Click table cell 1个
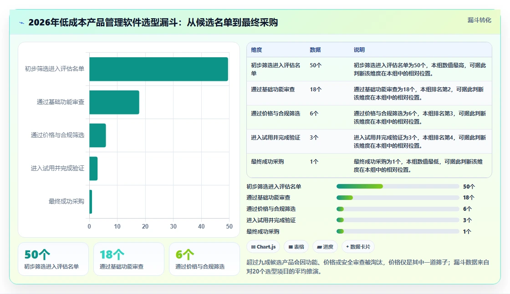This screenshot has height=294, width=510. (314, 162)
